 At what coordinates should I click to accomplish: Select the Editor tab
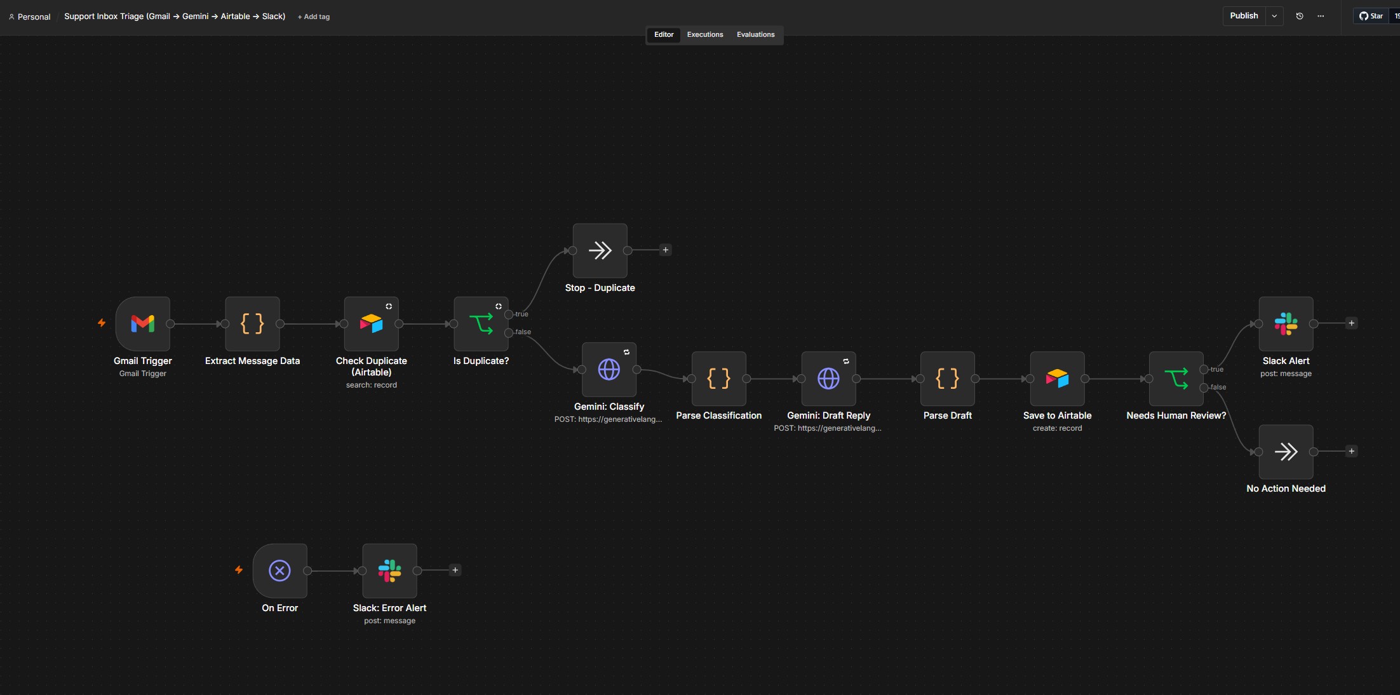[664, 34]
